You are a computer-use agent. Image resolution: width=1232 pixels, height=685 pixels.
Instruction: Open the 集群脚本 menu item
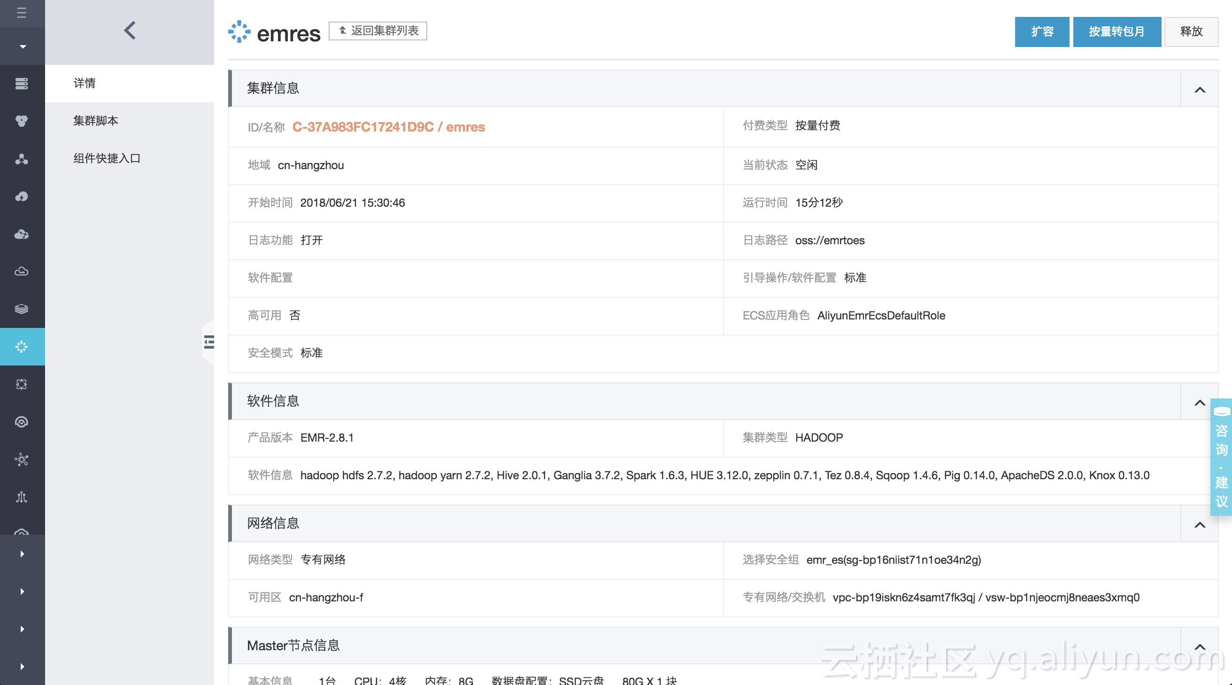click(x=130, y=121)
